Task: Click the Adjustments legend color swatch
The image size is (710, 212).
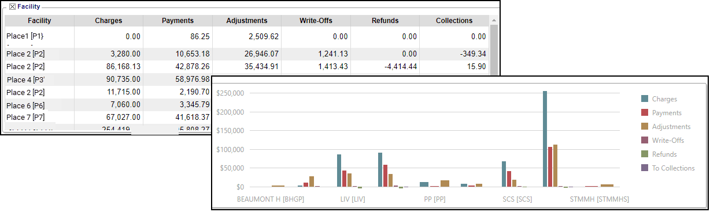Action: 644,127
